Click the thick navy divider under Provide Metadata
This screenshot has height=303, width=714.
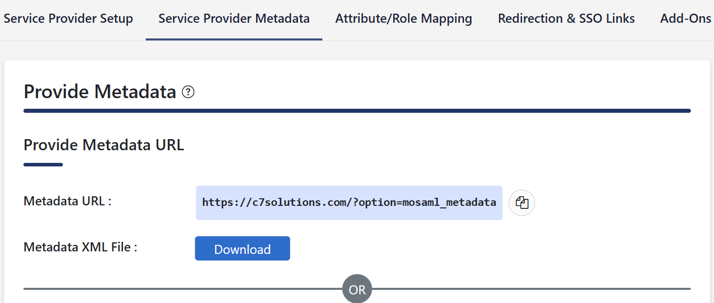click(357, 111)
